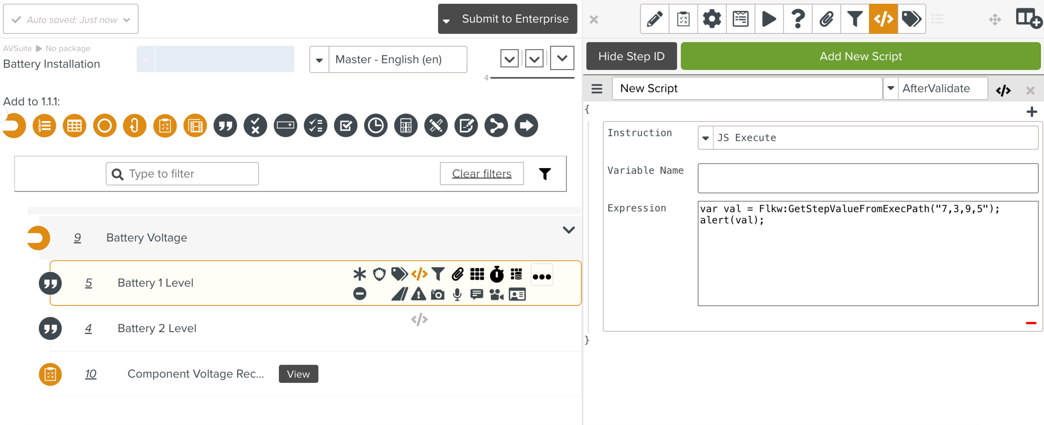Add a calculator step from the palette
1044x425 pixels.
[405, 126]
